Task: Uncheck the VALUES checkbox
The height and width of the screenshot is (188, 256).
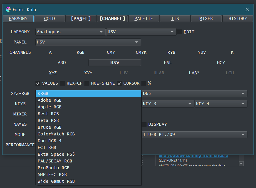Action: pyautogui.click(x=38, y=83)
